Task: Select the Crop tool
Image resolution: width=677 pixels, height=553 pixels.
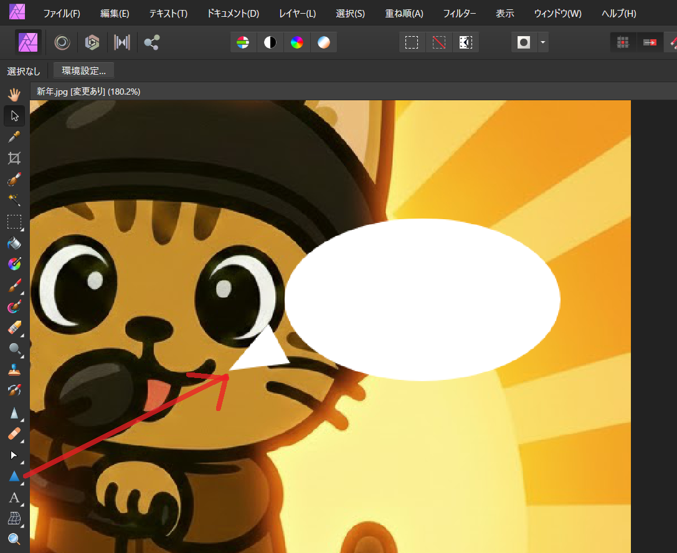Action: point(14,158)
